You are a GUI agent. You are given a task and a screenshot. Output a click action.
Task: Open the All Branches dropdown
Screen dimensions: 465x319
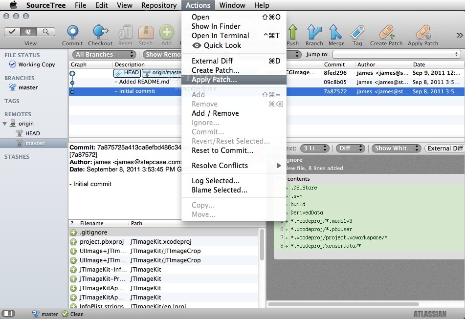[x=104, y=55]
